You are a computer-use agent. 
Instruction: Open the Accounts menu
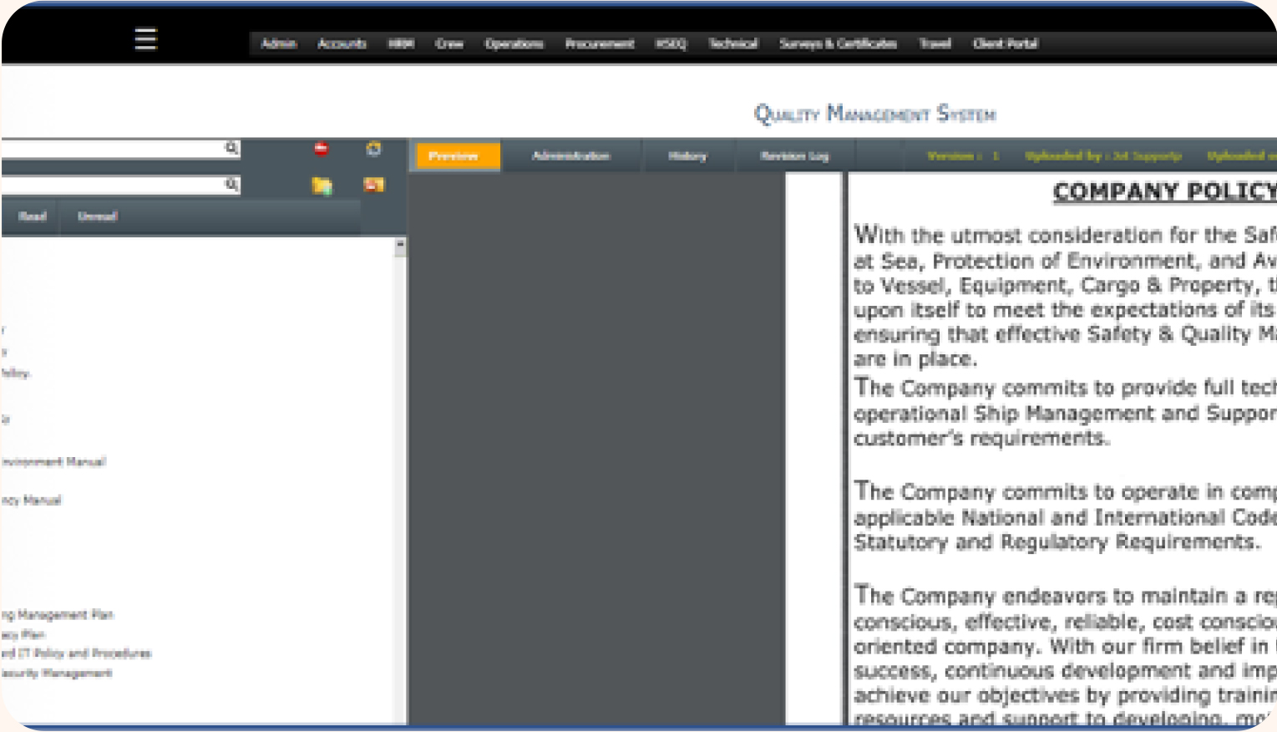[x=342, y=43]
